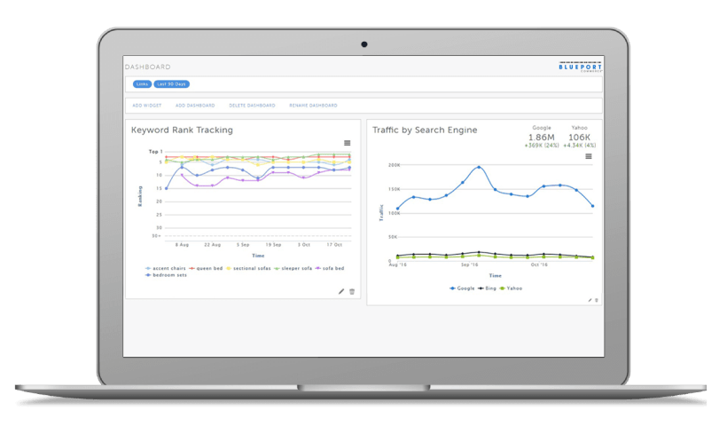Click the Oct '16 axis label
Screen dimensions: 727x434
(x=539, y=264)
